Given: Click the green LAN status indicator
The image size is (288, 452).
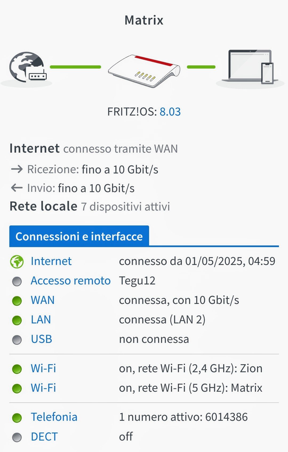Looking at the screenshot, I should [17, 320].
